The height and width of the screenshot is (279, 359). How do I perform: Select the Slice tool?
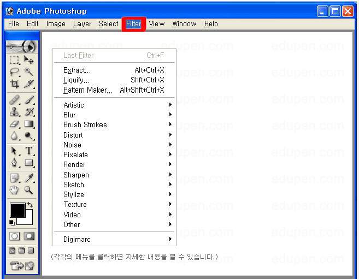(x=29, y=84)
